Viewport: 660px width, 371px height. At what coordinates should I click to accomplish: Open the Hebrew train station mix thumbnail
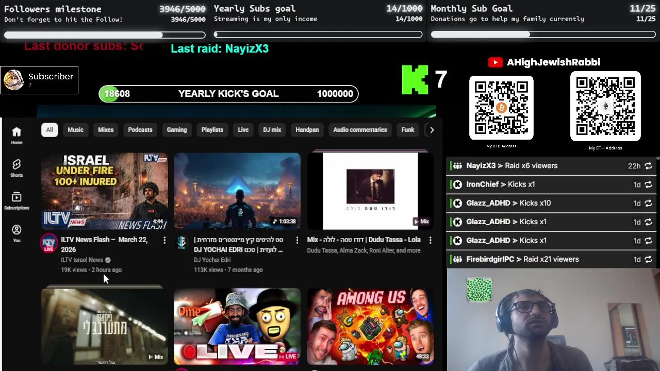[105, 327]
